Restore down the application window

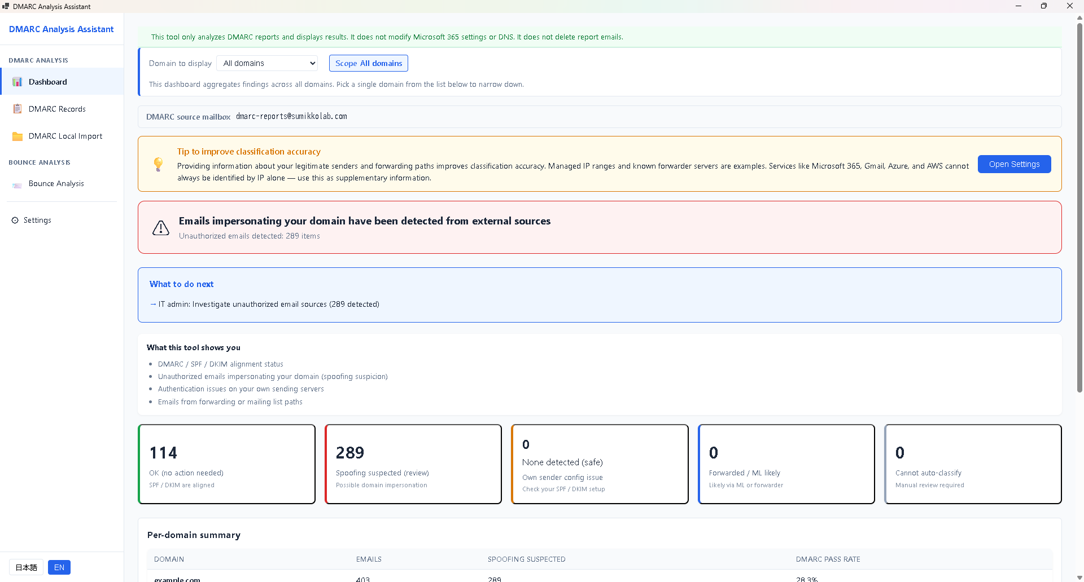click(1044, 6)
